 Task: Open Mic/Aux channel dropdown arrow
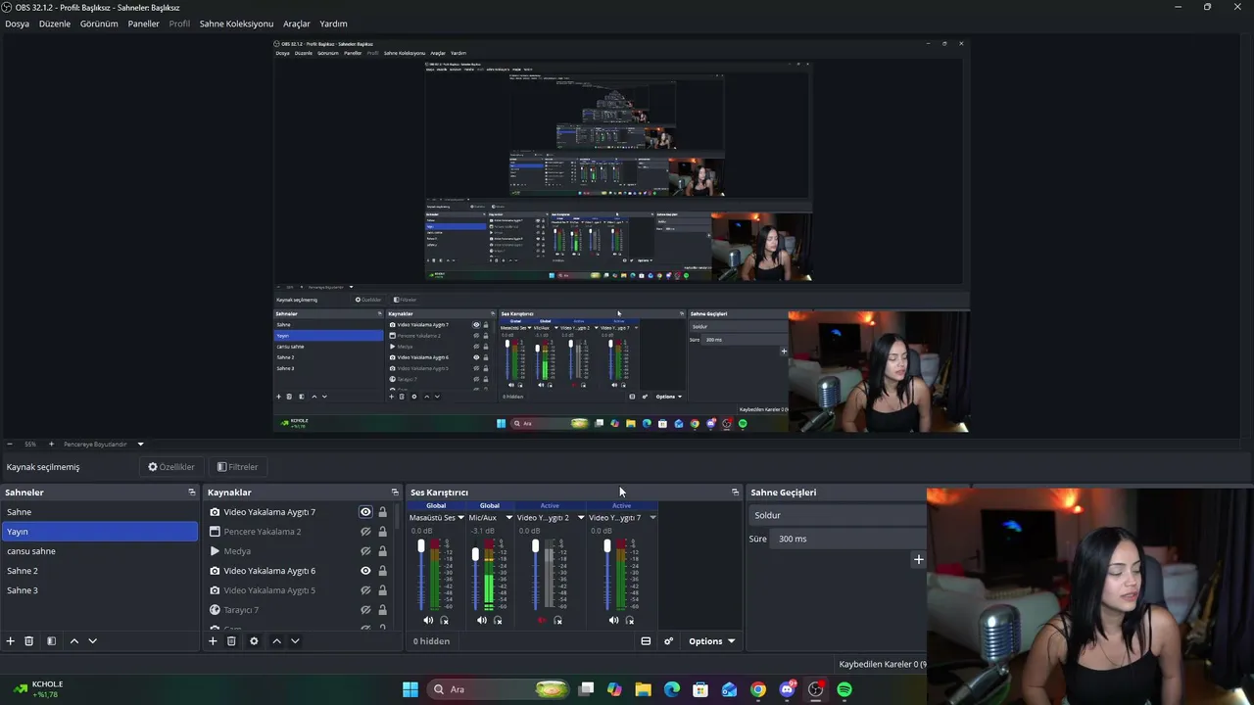(x=508, y=518)
